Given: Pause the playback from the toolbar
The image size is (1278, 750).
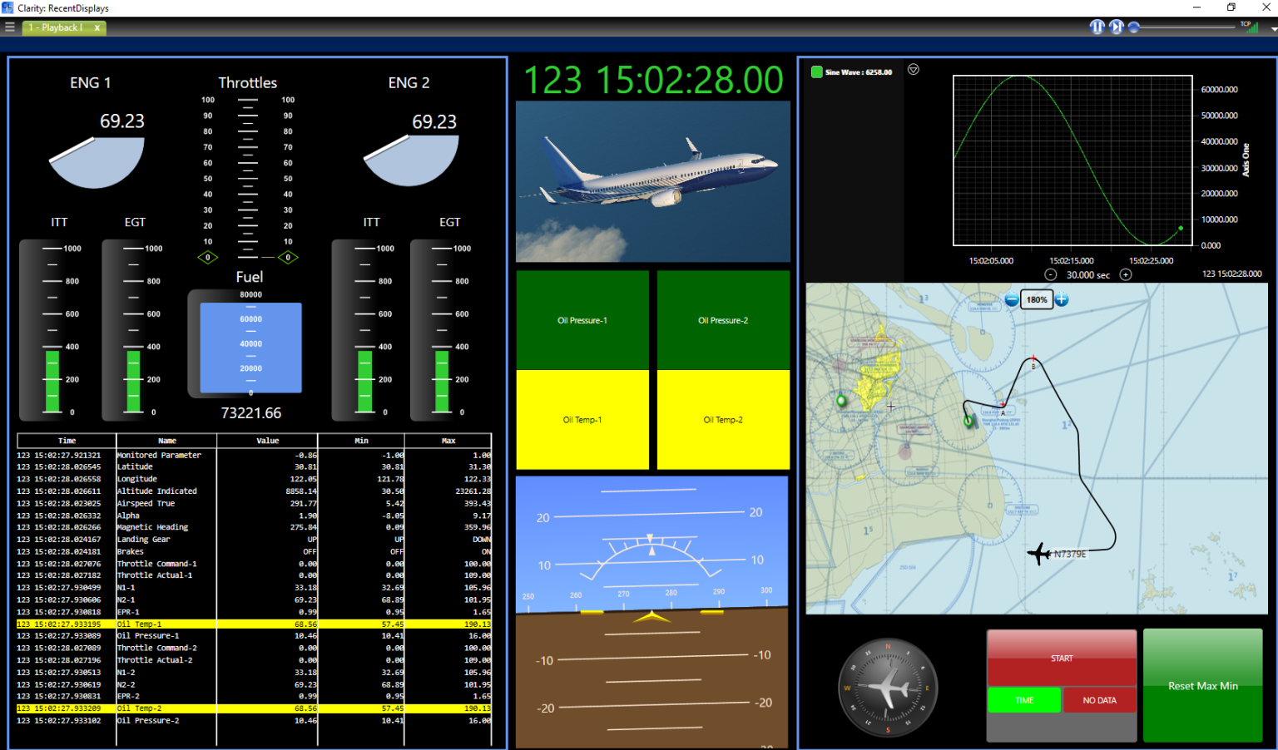Looking at the screenshot, I should (1097, 27).
